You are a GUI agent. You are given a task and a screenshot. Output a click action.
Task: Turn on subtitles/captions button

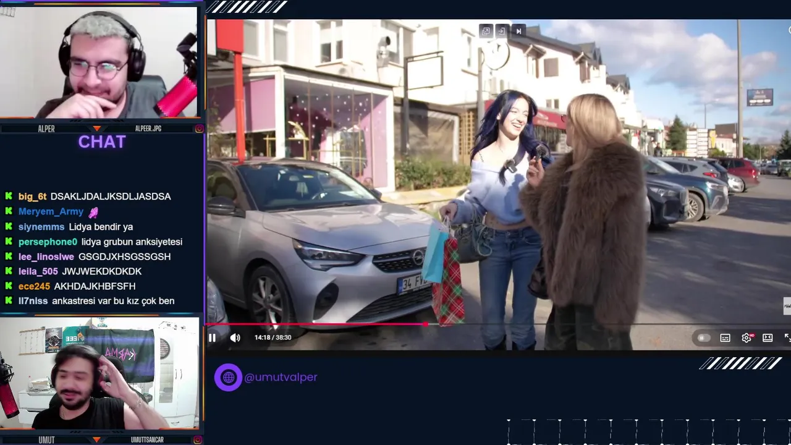tap(725, 338)
